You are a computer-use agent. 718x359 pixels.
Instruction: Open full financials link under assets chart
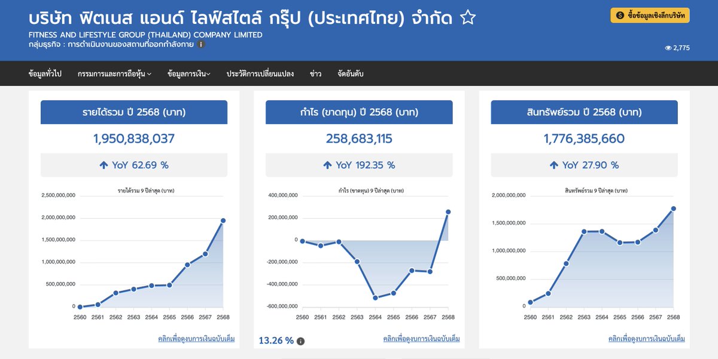click(646, 339)
